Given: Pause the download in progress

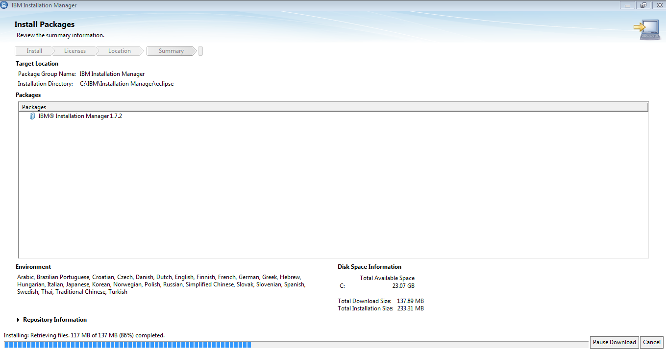Looking at the screenshot, I should 615,342.
